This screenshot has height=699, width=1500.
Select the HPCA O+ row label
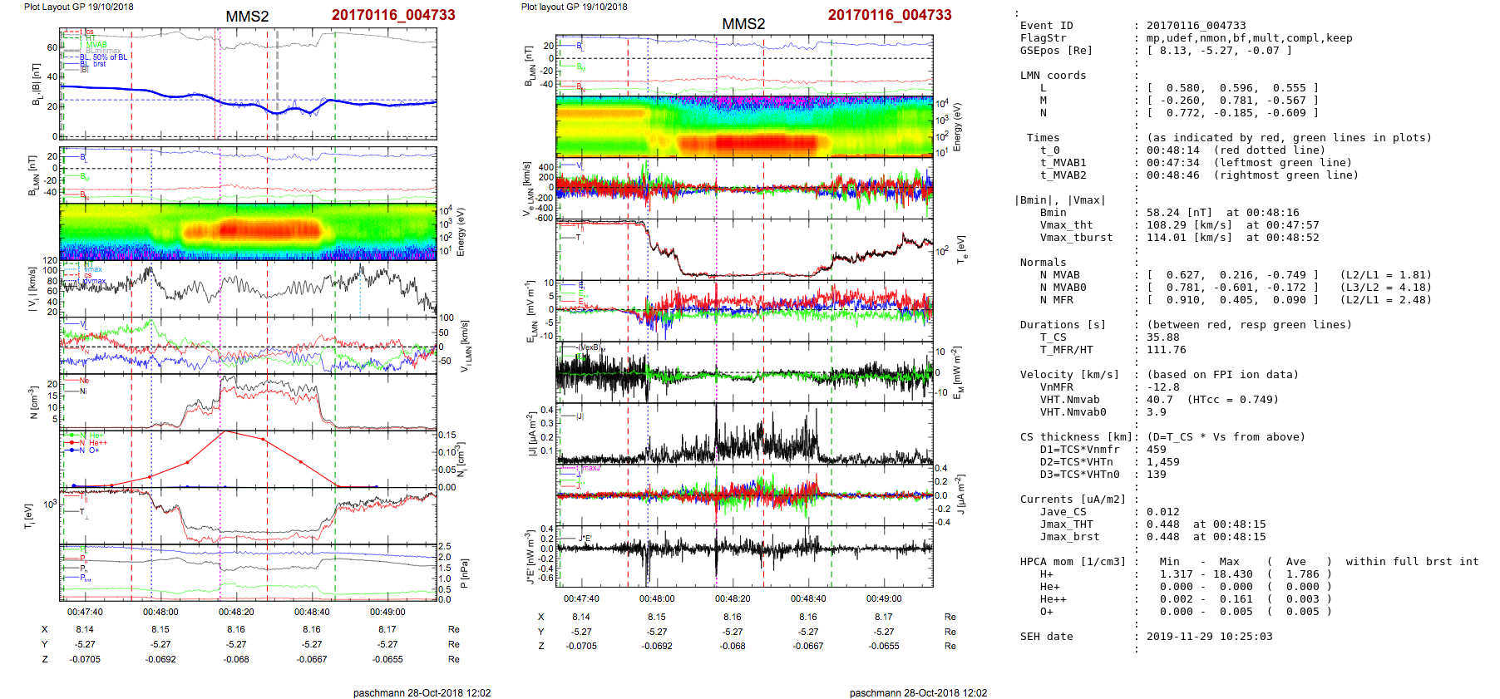tap(1047, 612)
